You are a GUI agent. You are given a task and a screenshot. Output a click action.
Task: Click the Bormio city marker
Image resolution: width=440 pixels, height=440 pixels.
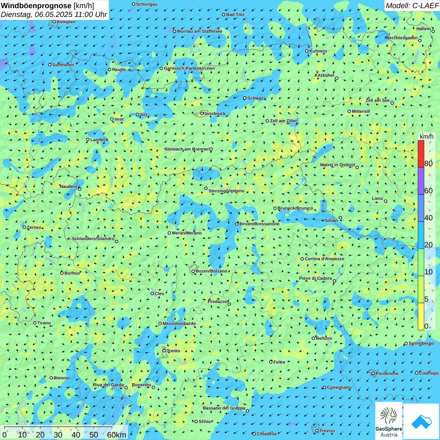click(x=62, y=273)
